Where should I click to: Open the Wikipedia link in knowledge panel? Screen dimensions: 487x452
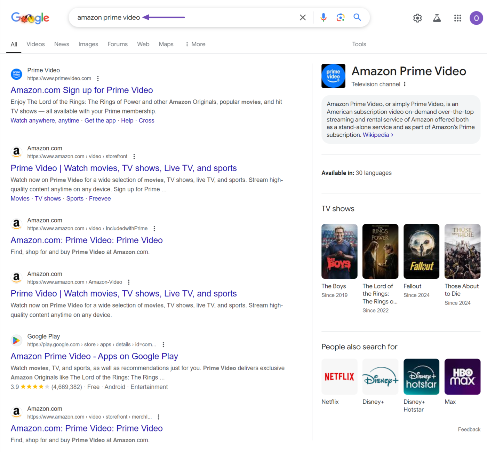click(378, 135)
